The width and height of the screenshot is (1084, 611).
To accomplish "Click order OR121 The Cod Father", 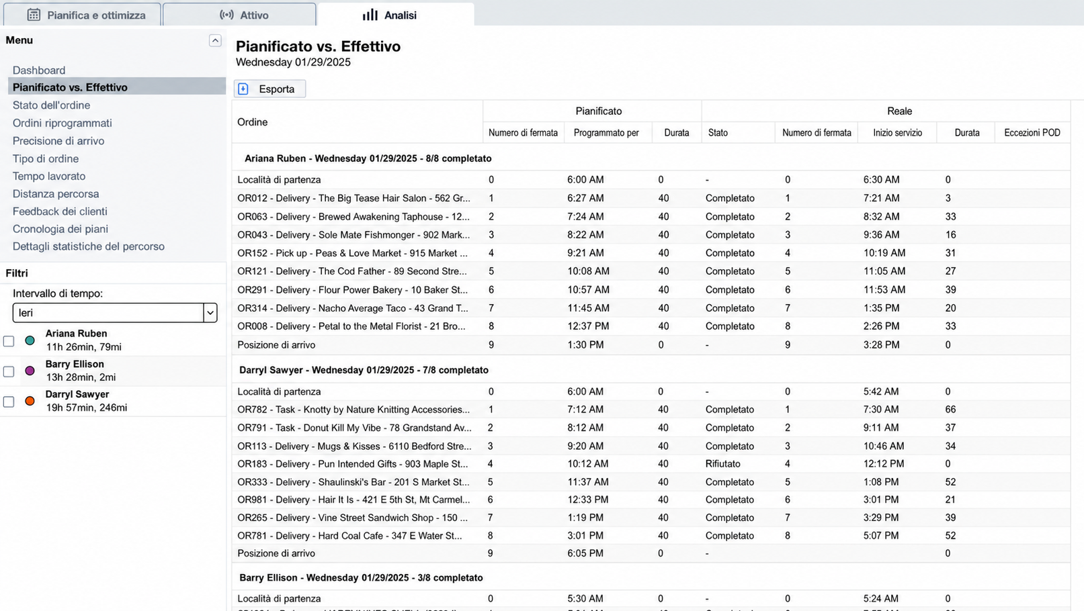I will pos(352,271).
